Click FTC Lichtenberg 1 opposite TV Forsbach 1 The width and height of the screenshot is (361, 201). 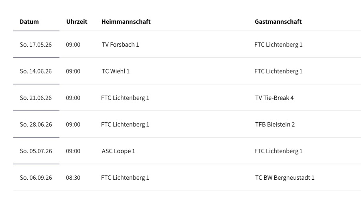[278, 45]
